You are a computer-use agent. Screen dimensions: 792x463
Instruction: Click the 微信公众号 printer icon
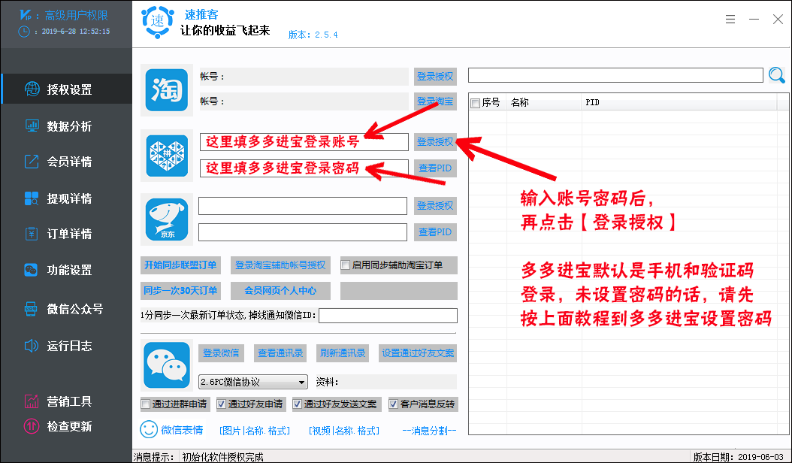click(31, 309)
